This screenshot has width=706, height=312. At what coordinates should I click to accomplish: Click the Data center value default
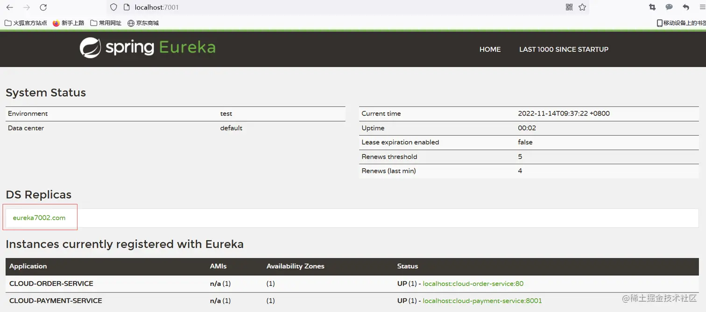tap(231, 128)
